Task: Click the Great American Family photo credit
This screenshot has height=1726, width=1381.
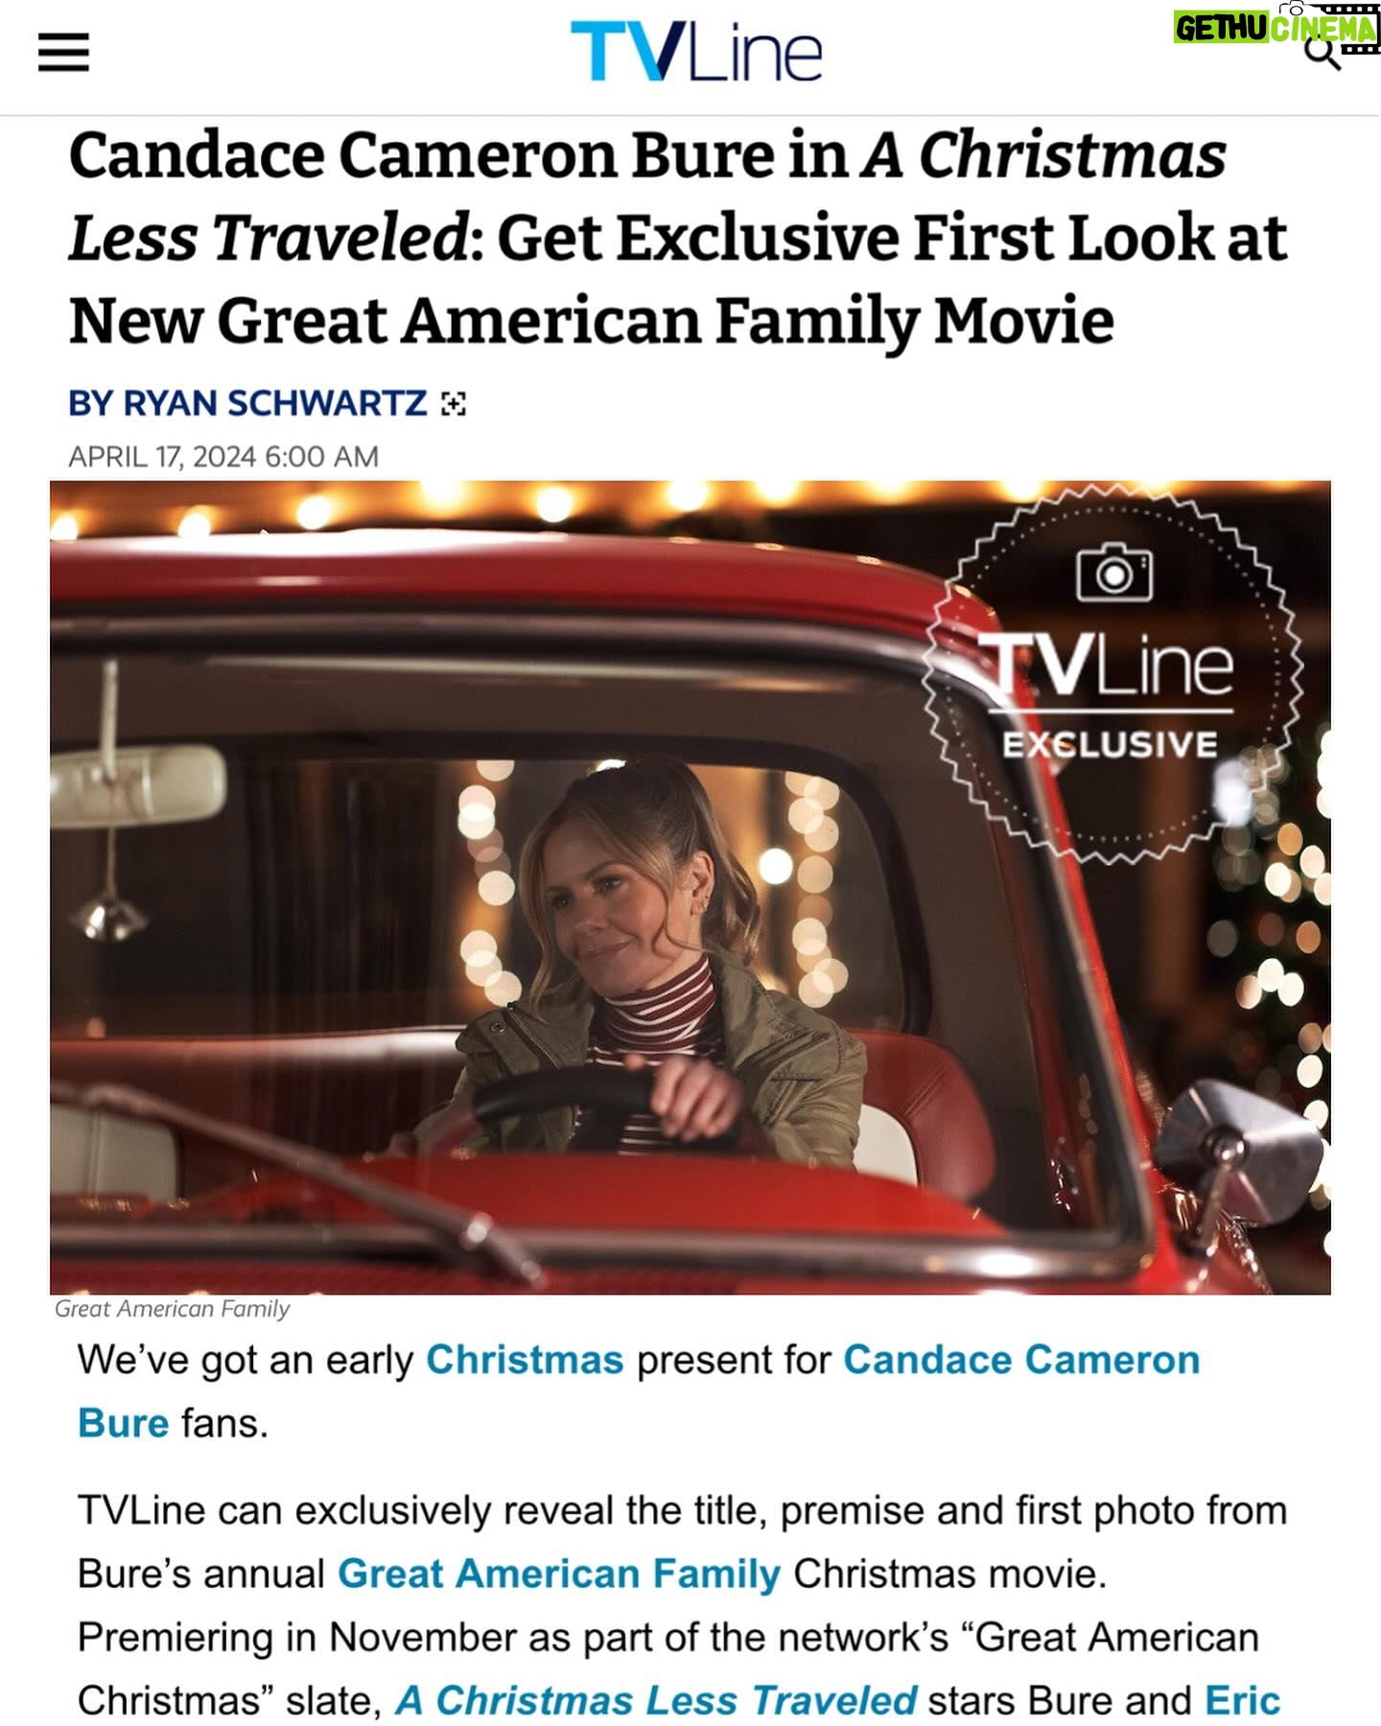Action: coord(172,1309)
